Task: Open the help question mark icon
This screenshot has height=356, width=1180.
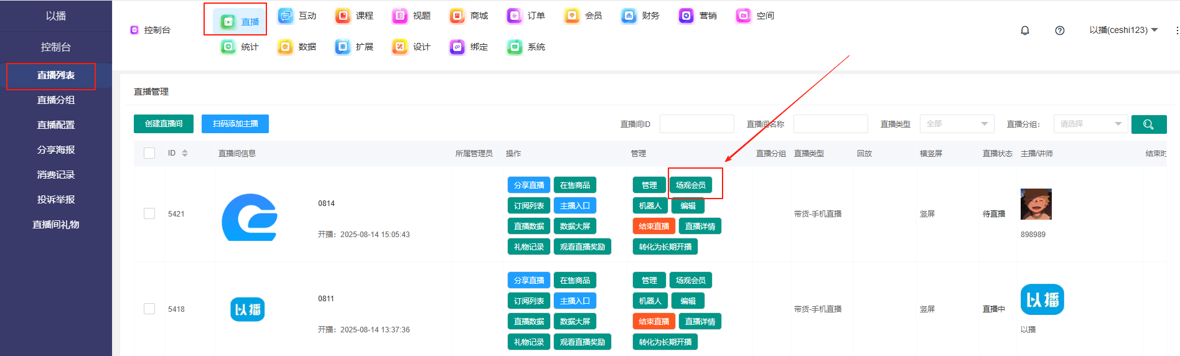Action: pos(1059,30)
